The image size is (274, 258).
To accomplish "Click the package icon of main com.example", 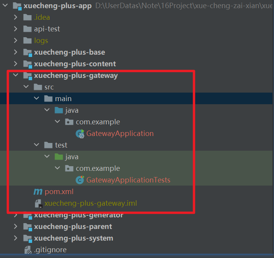I will tap(69, 122).
